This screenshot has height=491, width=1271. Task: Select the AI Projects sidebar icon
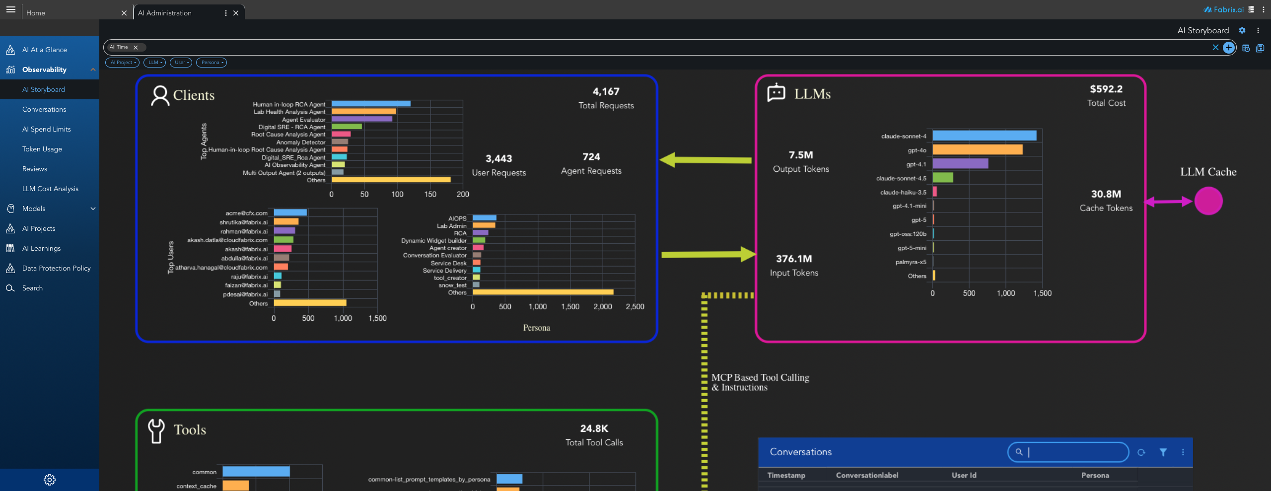tap(10, 228)
